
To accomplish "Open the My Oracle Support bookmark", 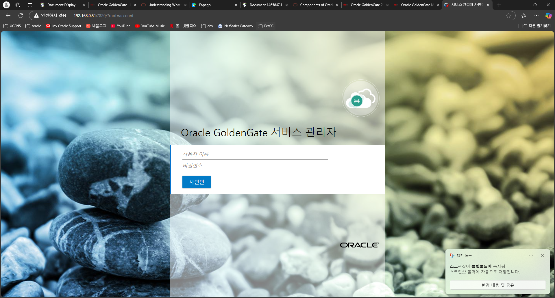I will pyautogui.click(x=64, y=26).
